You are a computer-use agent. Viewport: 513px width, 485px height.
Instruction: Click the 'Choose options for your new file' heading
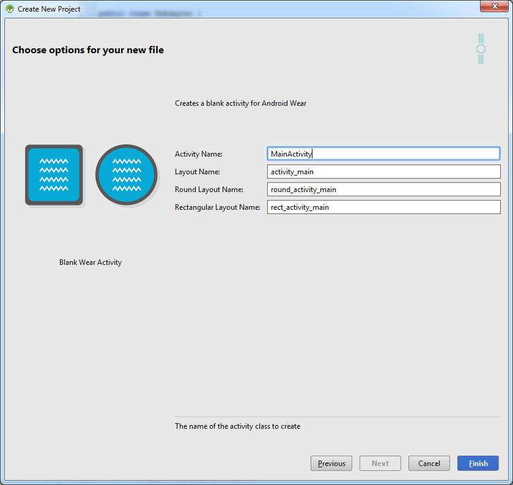tap(88, 50)
